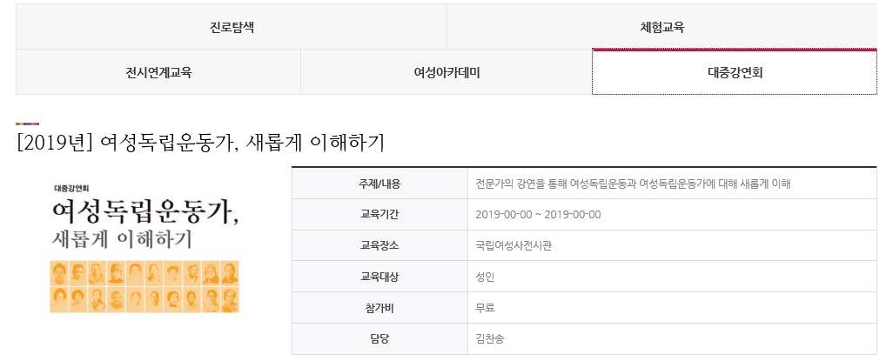The image size is (893, 361).
Task: Click the 국립여성사전시관 location text
Action: coord(514,245)
